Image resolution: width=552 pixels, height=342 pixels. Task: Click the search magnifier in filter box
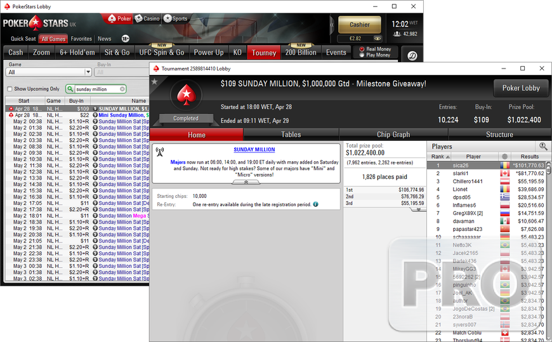70,89
